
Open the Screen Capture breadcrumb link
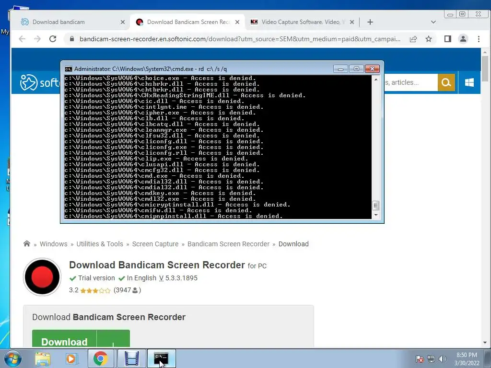[155, 244]
